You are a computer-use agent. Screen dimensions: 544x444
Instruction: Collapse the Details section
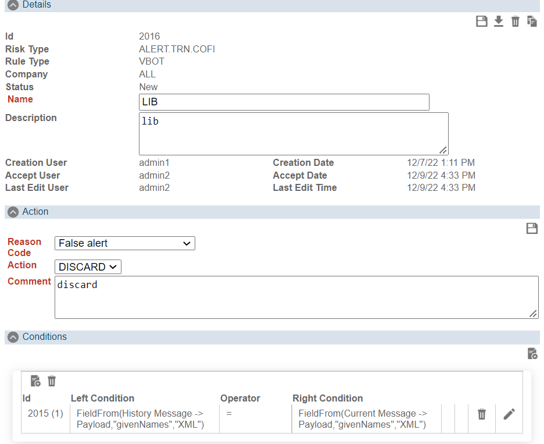[x=12, y=5]
